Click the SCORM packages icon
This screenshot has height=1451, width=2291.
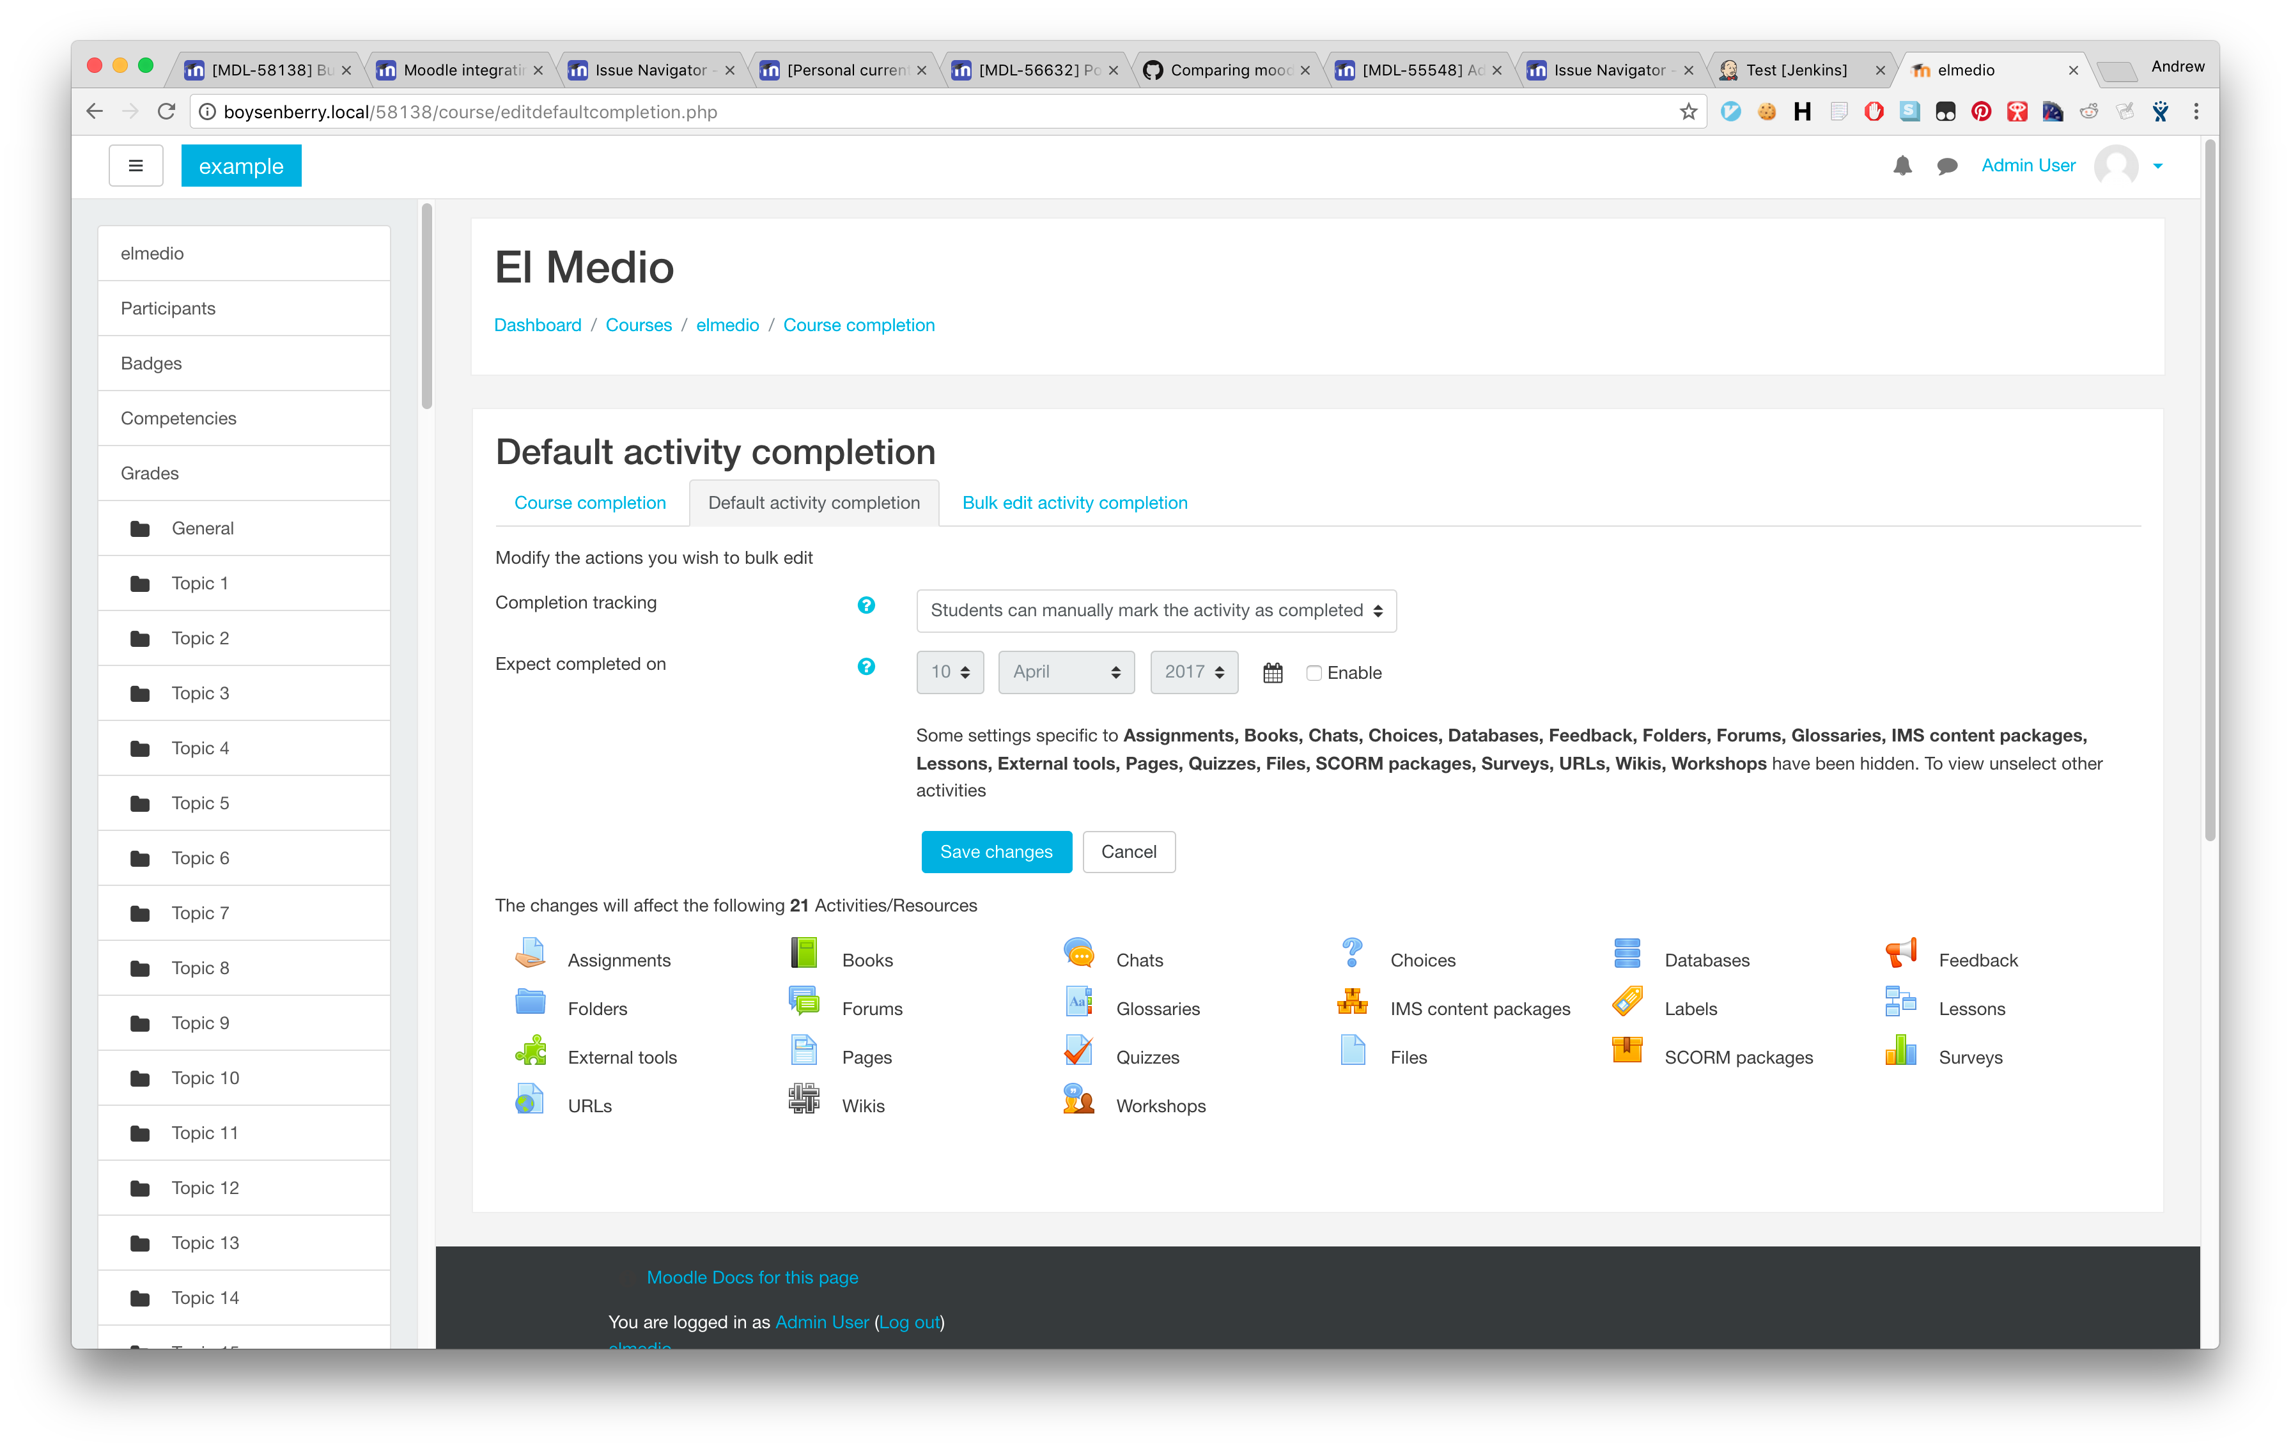(1627, 1050)
